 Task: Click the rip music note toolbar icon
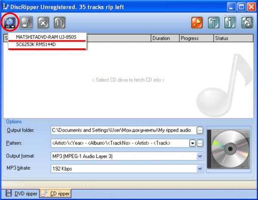(x=27, y=23)
